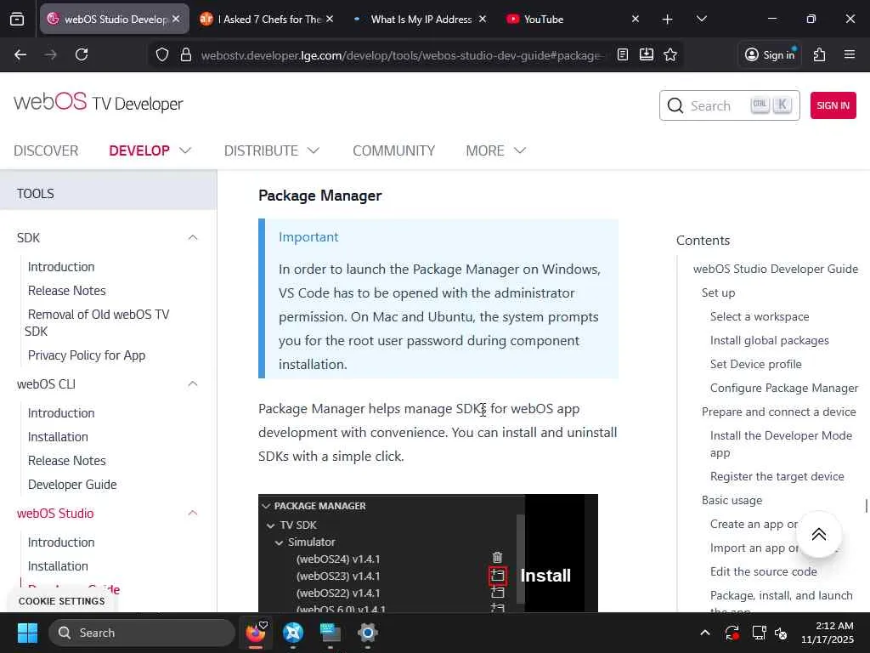Open a new browser tab
Screen dimensions: 870x653
(x=668, y=20)
